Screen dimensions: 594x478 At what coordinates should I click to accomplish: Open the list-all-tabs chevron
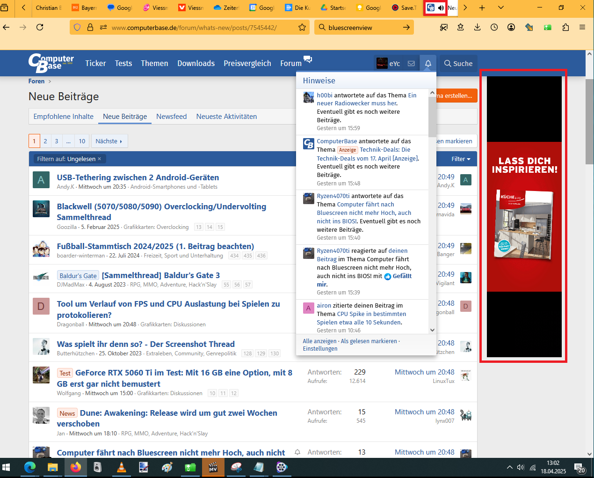(x=500, y=8)
